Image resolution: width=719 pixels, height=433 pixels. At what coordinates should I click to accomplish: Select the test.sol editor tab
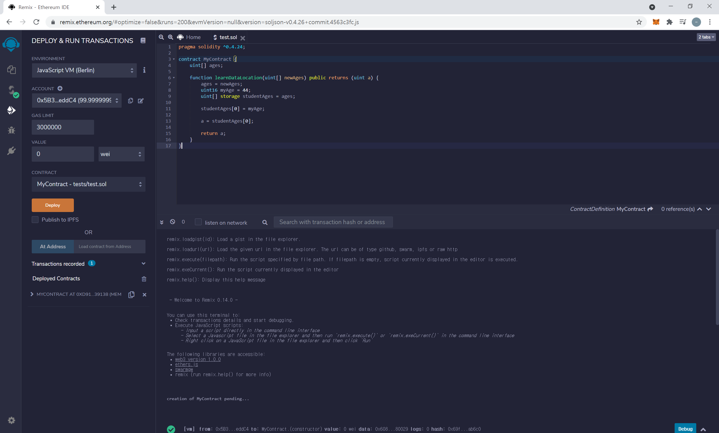[x=228, y=37]
